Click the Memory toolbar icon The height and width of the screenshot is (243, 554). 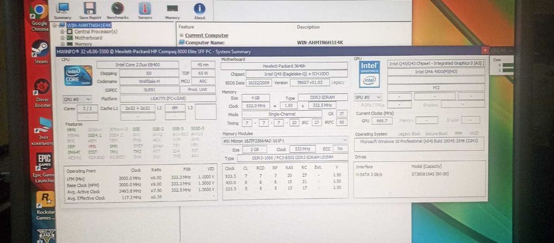pyautogui.click(x=172, y=11)
